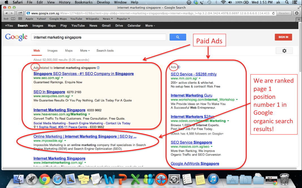Open 'Singapore SEO Services - #1 SEO Company' link
Viewport: 302px width, 188px height.
[83, 74]
